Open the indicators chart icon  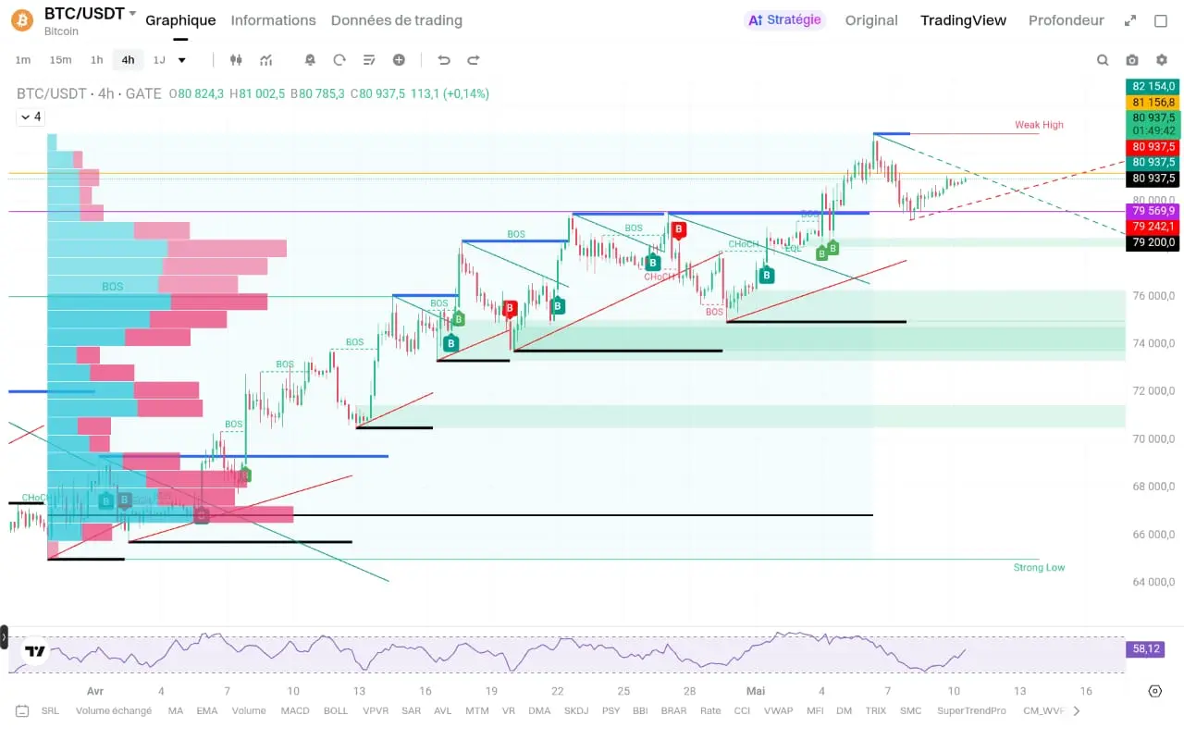coord(266,60)
